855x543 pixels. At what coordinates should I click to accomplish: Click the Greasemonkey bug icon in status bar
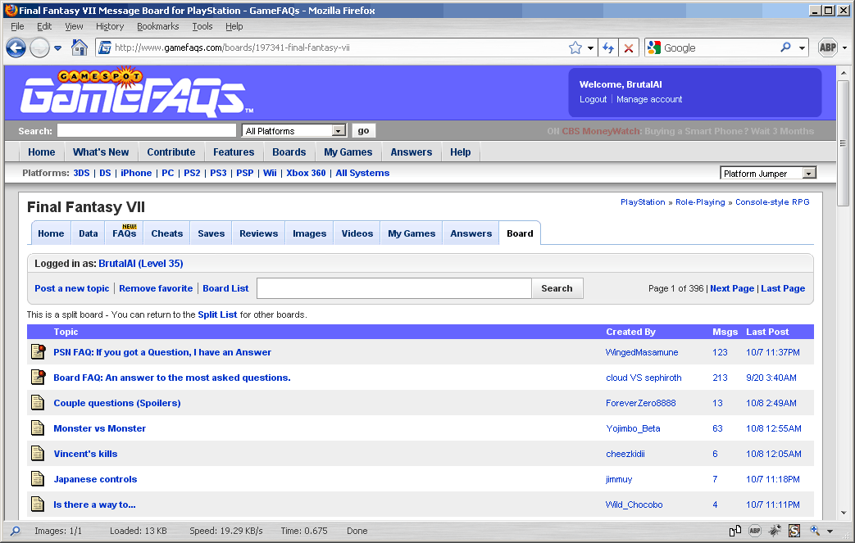774,531
